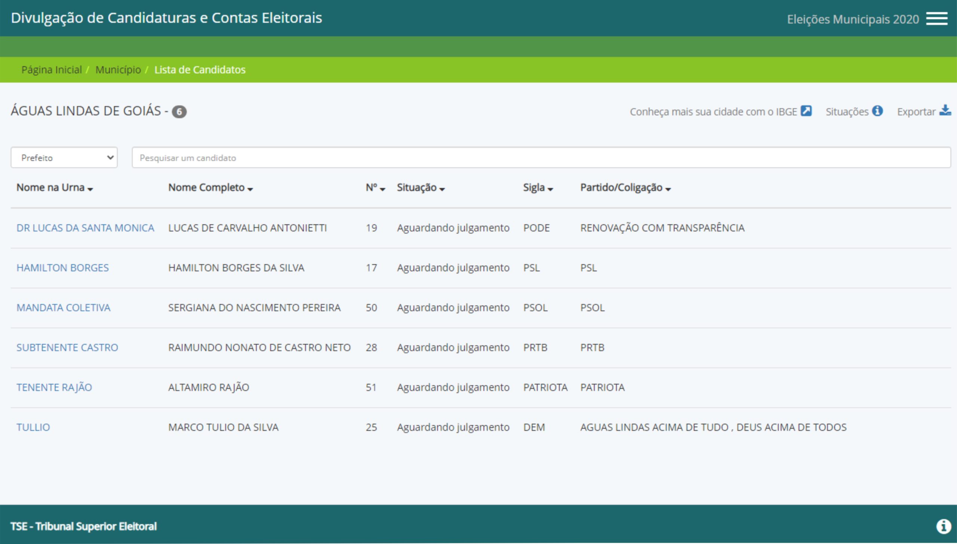Click RENOVAÇÃO COM TRANSPARÊNCIA coalition cell
Screen dimensions: 957x544
(662, 228)
